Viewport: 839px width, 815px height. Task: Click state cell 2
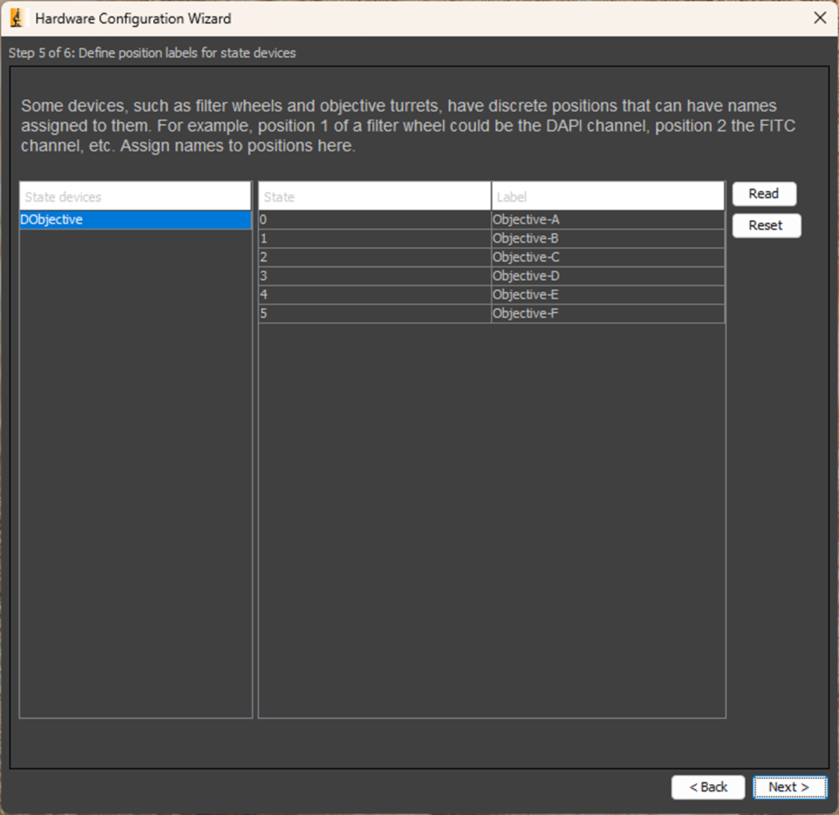pyautogui.click(x=374, y=258)
